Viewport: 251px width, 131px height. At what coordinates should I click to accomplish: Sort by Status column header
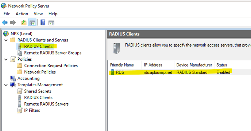point(221,65)
